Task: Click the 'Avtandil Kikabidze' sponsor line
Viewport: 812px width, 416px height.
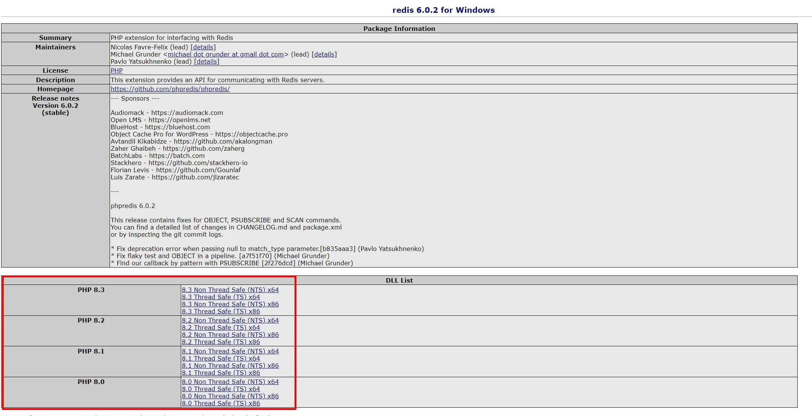Action: (191, 141)
